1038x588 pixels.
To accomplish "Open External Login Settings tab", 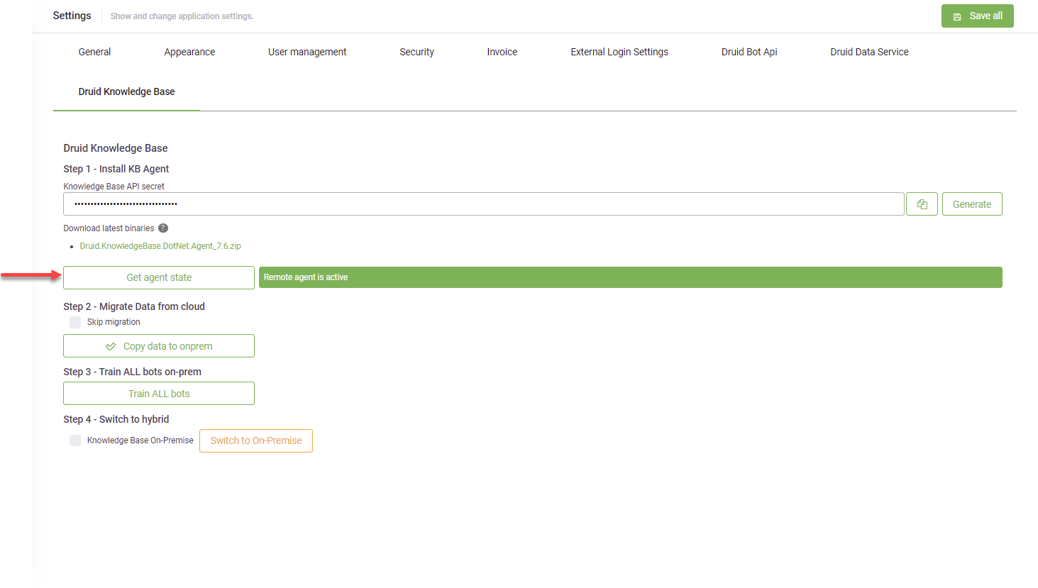I will click(x=619, y=52).
